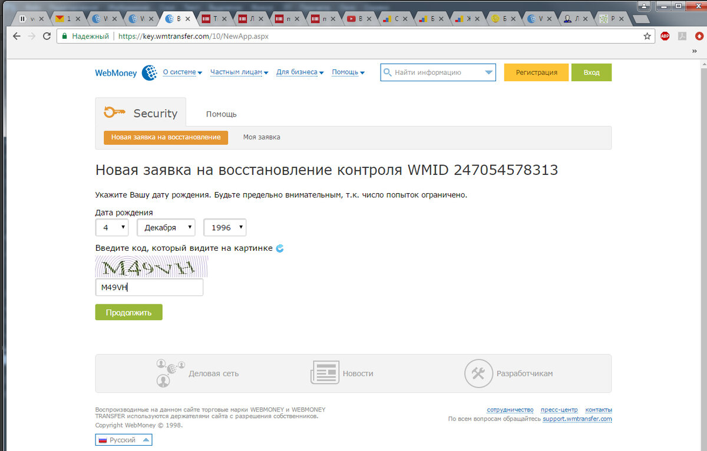Open the year dropdown showing 1996
The image size is (707, 451).
[x=224, y=227]
